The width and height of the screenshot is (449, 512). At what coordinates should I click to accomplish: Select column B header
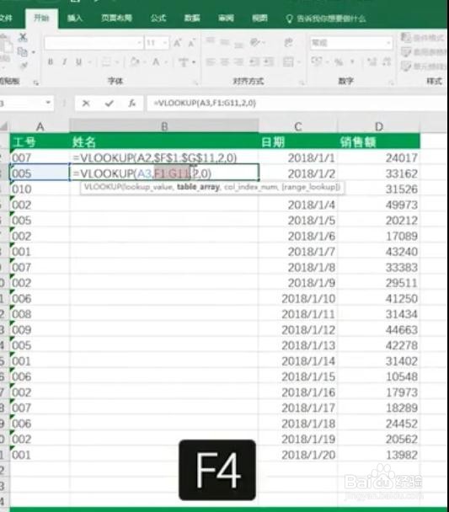click(164, 126)
